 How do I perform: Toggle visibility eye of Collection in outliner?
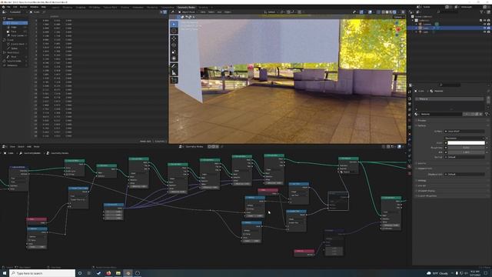(485, 21)
